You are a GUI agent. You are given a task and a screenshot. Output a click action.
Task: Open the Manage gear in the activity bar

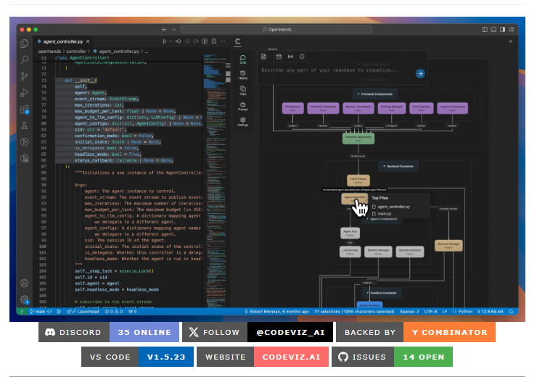(x=25, y=299)
